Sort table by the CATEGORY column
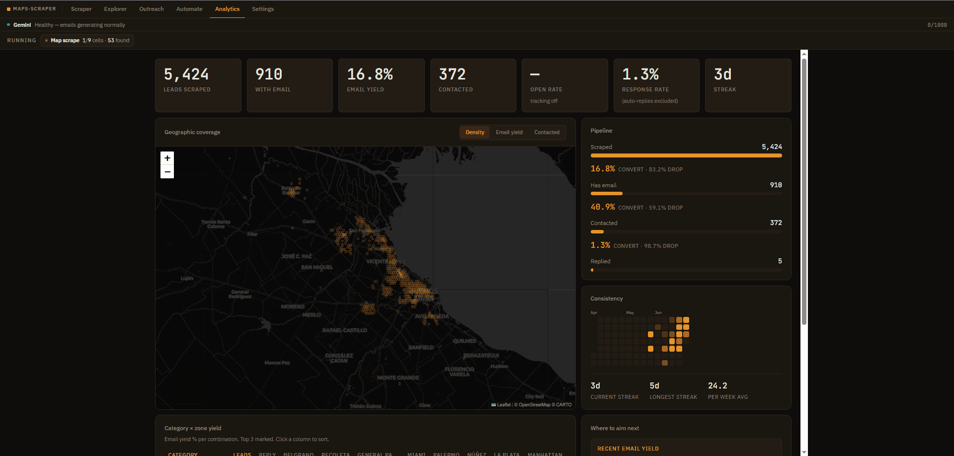The height and width of the screenshot is (456, 954). 183,454
